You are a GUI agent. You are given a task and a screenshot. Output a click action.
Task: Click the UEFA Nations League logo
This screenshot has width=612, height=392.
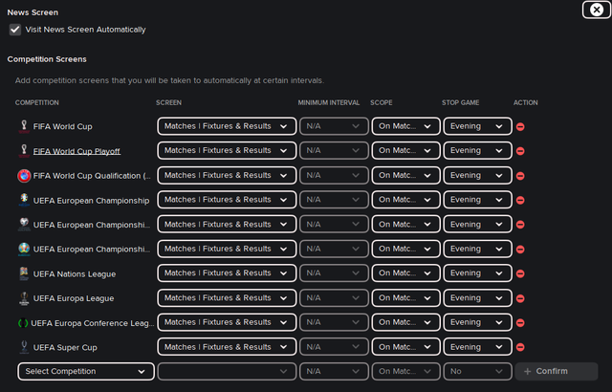point(24,273)
